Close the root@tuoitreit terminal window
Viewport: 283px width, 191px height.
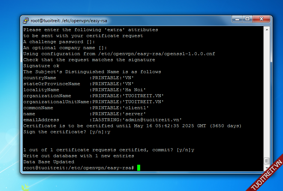click(x=261, y=19)
